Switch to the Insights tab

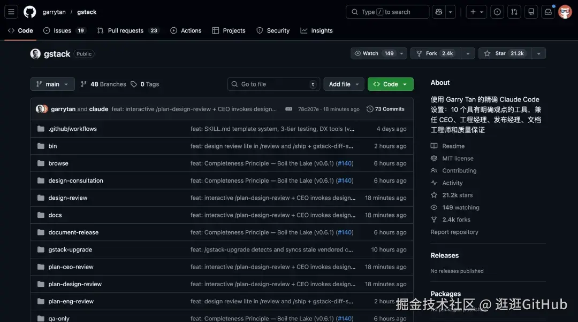pyautogui.click(x=317, y=30)
